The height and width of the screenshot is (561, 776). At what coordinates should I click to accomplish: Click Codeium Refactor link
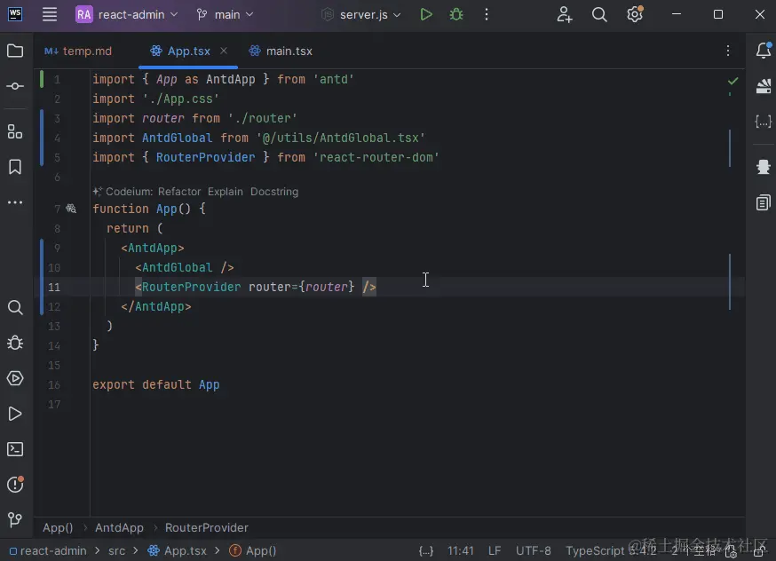point(179,192)
